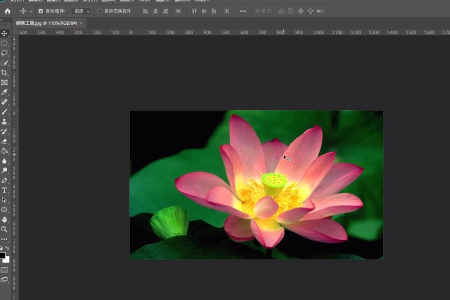Select 3D scale camera mode icon
The width and height of the screenshot is (450, 300).
320,11
